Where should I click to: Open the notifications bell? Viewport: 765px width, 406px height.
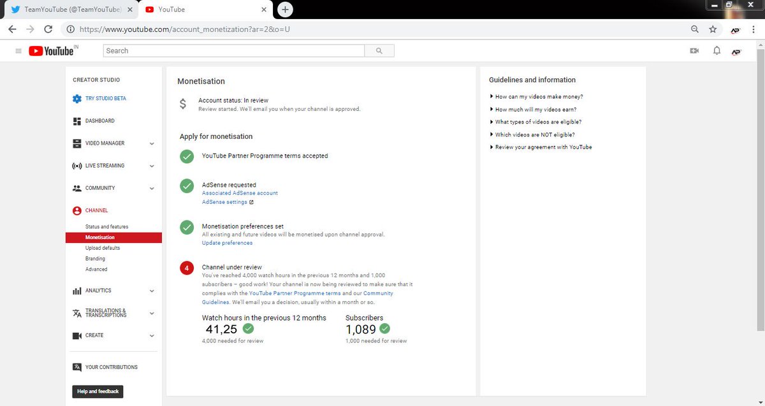tap(717, 51)
